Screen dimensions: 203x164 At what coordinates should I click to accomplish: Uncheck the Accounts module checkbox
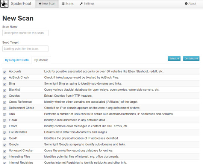click(x=5, y=72)
